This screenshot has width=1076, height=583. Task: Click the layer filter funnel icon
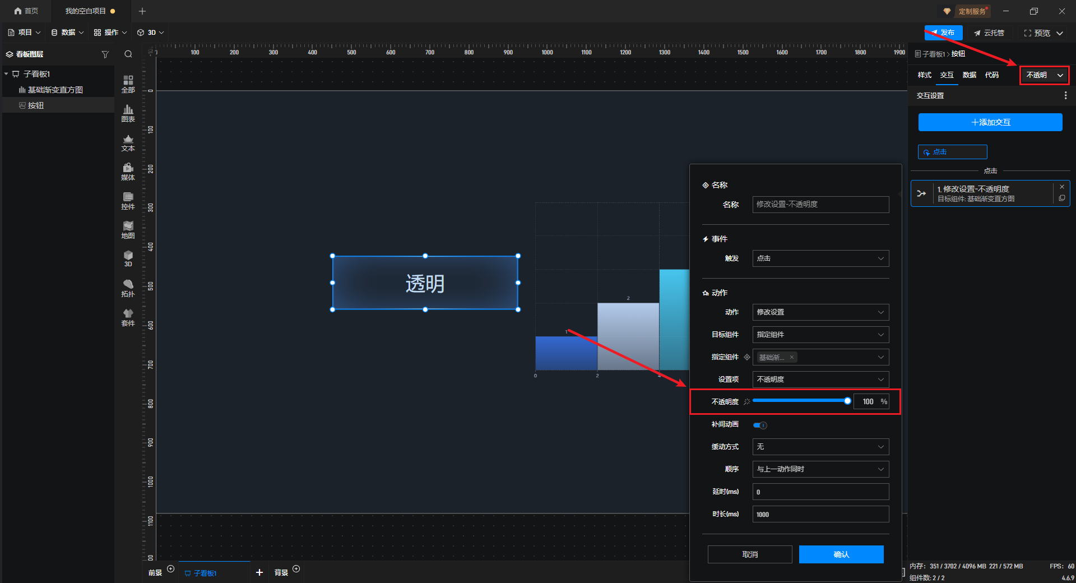(105, 54)
